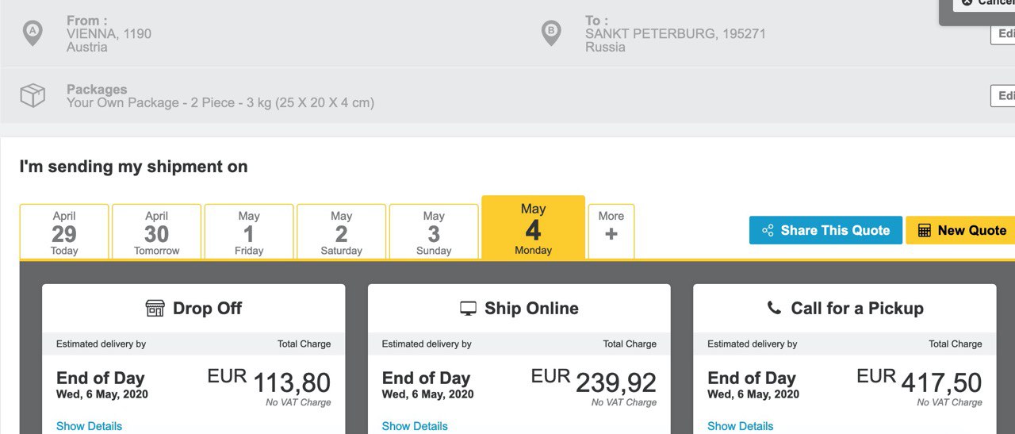Image resolution: width=1015 pixels, height=434 pixels.
Task: Choose May 1 Friday shipping date
Action: click(249, 232)
